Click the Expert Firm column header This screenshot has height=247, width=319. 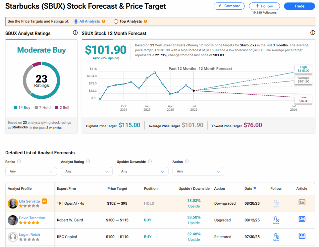66,189
